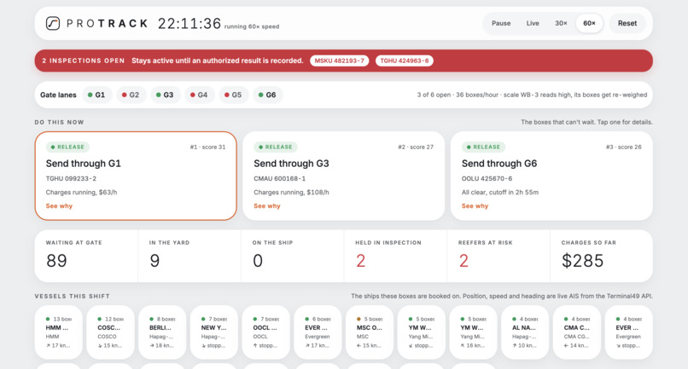Pause the simulation clock

(501, 23)
